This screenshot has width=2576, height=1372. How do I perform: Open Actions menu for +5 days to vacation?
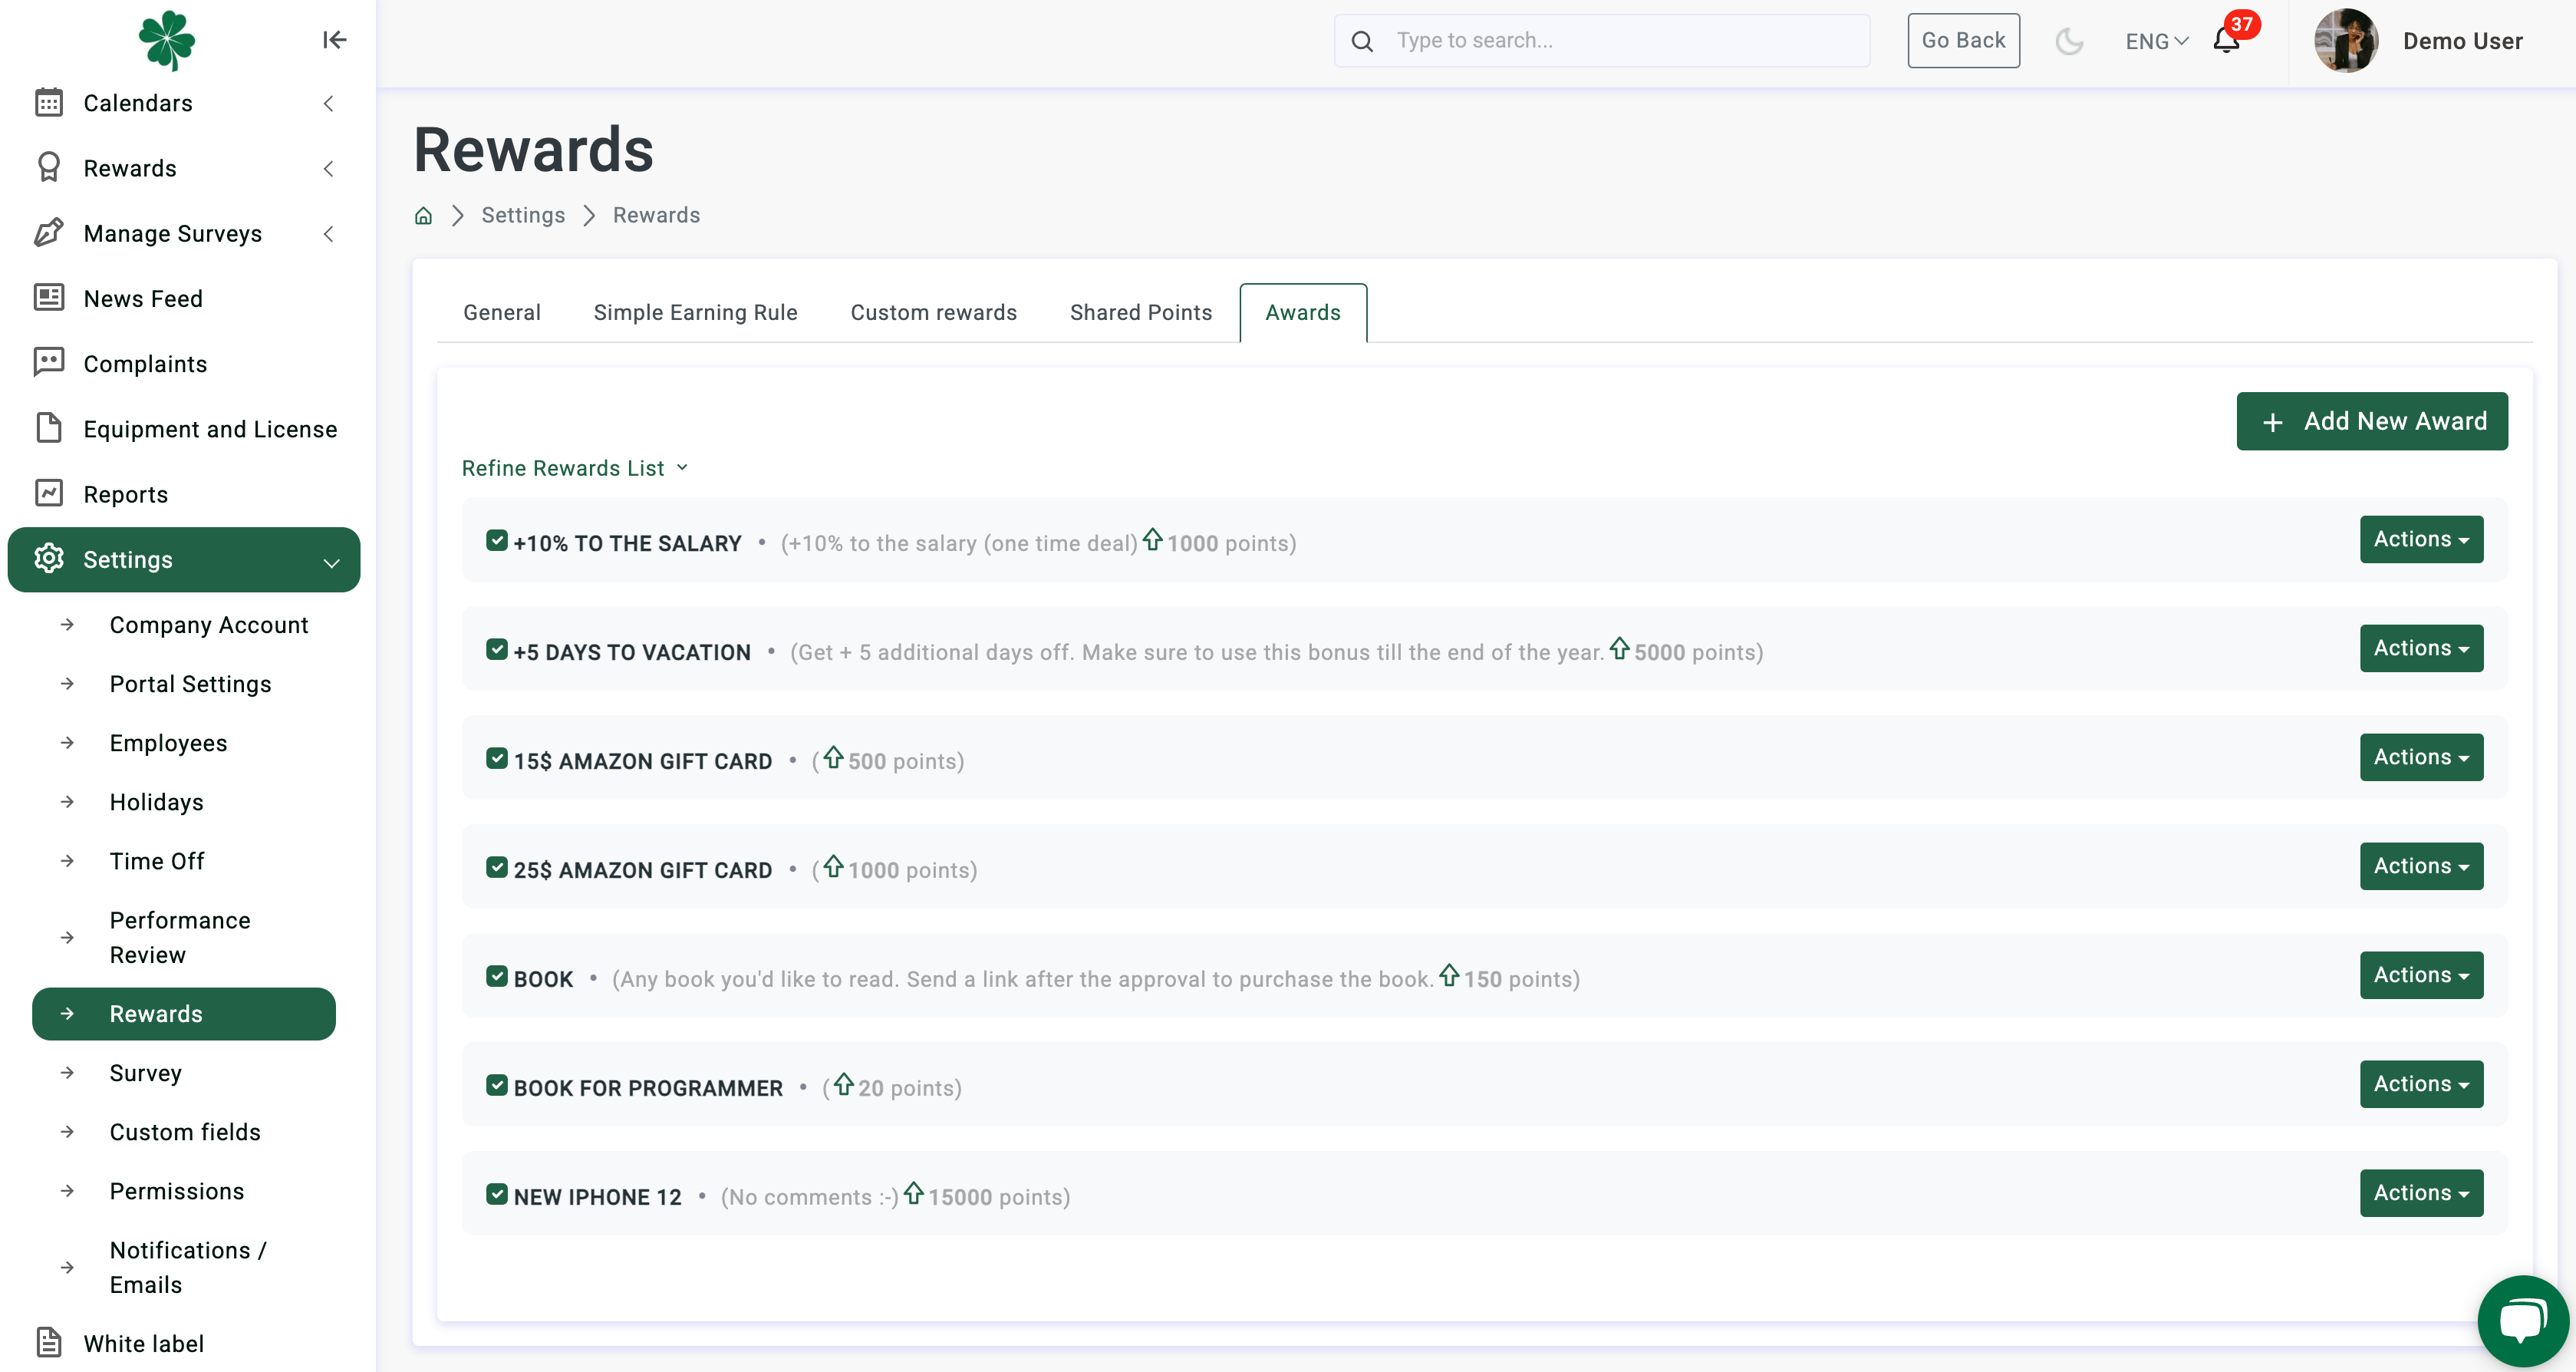(2421, 648)
